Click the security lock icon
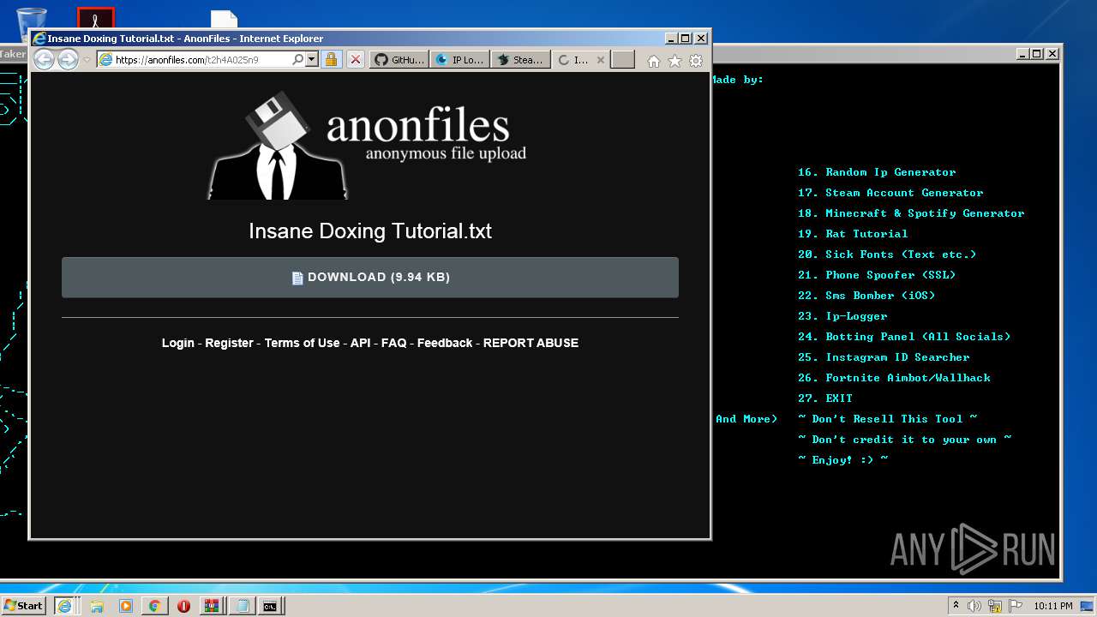 [332, 60]
